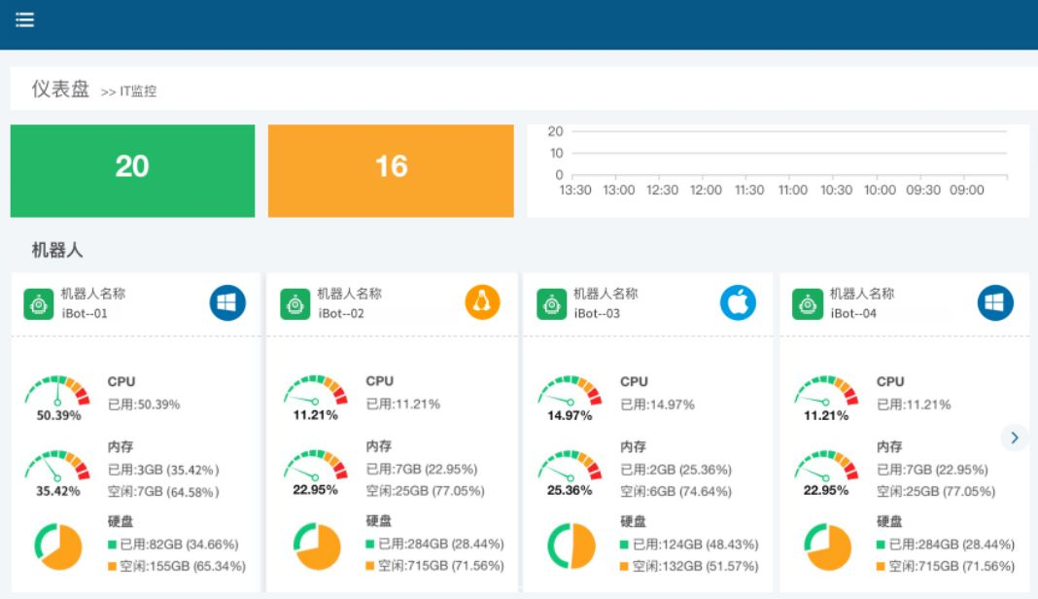The height and width of the screenshot is (599, 1038).
Task: Click the memory gauge of iBot--04
Action: [x=826, y=474]
